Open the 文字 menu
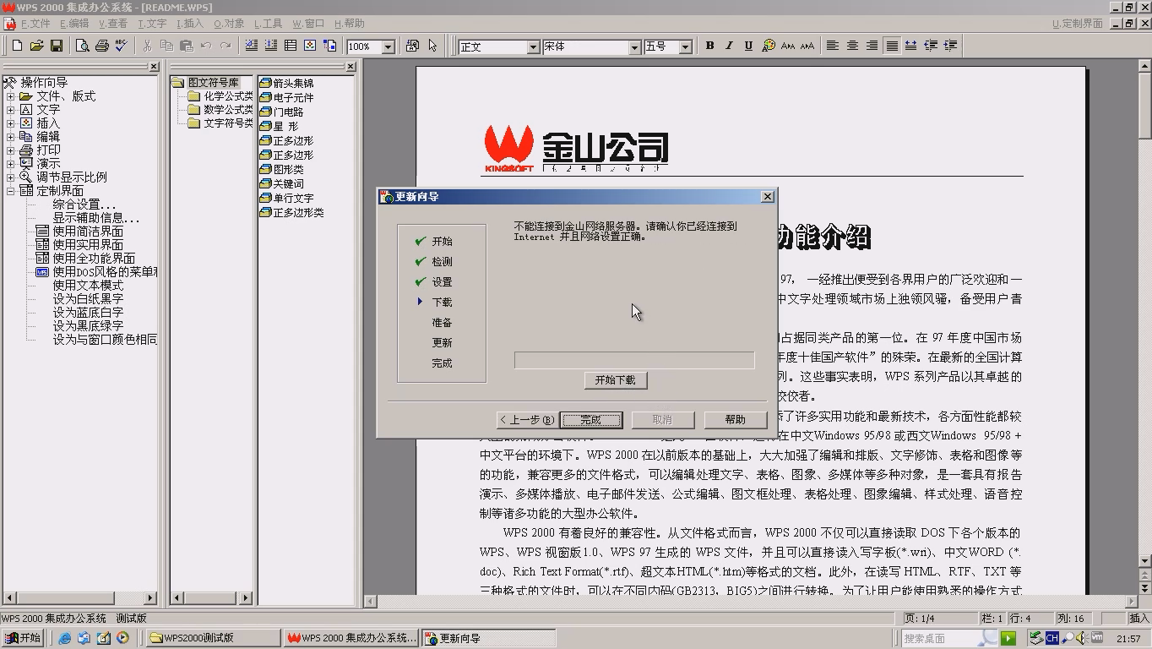The width and height of the screenshot is (1152, 649). (152, 24)
